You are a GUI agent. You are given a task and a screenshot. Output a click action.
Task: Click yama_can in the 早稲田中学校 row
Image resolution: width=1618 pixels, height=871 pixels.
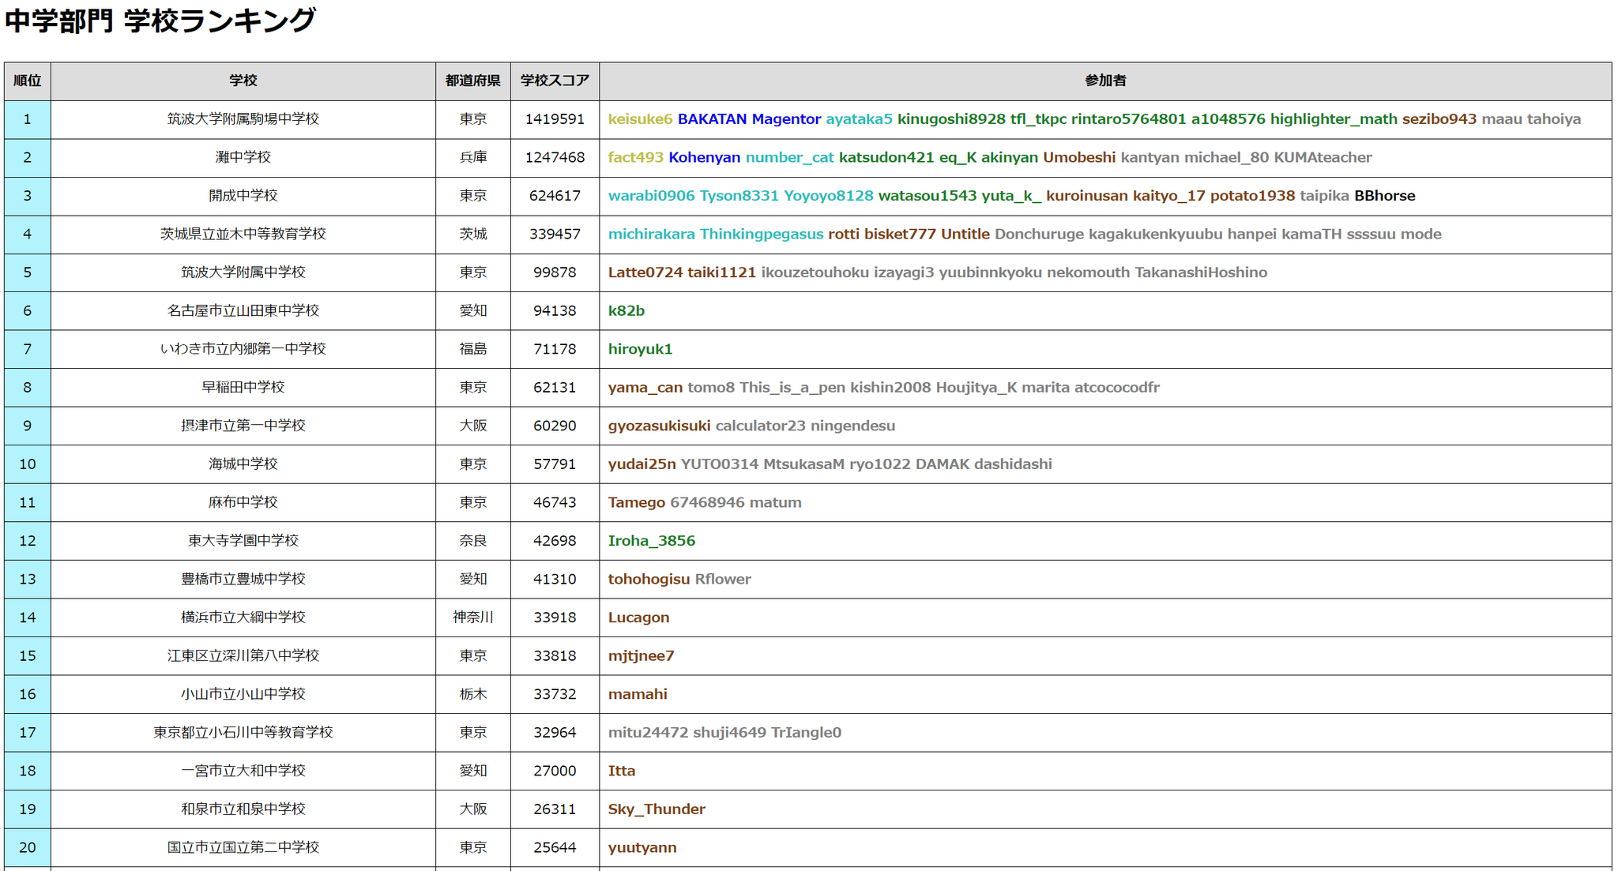(645, 387)
